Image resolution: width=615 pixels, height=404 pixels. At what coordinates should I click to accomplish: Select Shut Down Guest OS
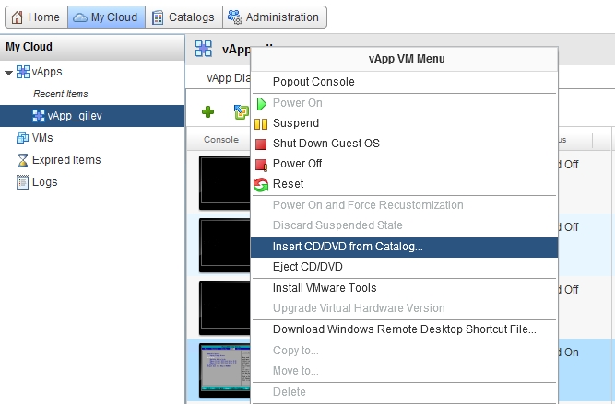click(x=405, y=144)
